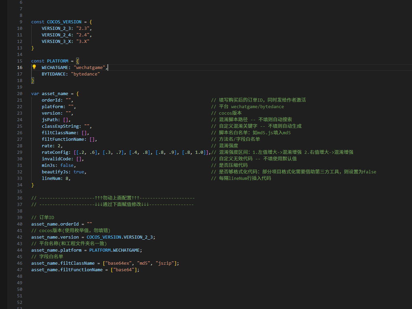Click the lightbulb quick-fix icon
This screenshot has height=309, width=412.
click(34, 67)
